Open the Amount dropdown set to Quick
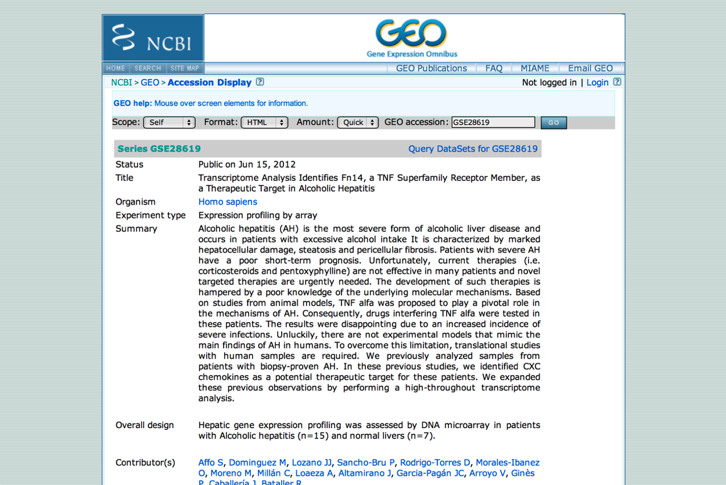The height and width of the screenshot is (485, 726). tap(358, 123)
